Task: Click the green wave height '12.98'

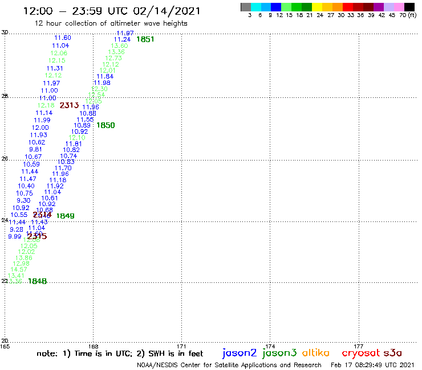Action: click(21, 264)
